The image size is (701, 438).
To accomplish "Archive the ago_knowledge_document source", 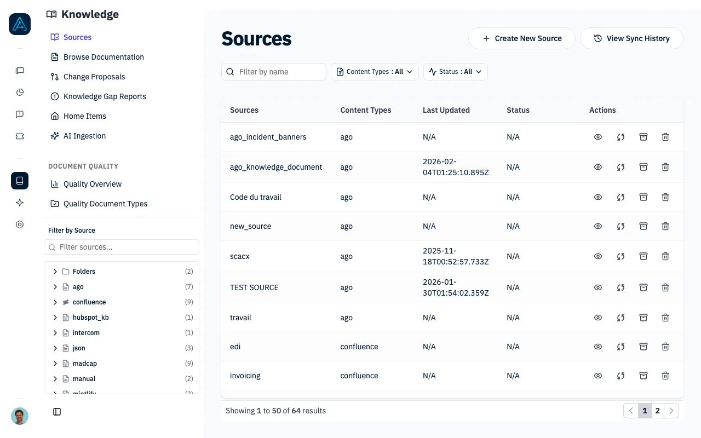I will 643,167.
